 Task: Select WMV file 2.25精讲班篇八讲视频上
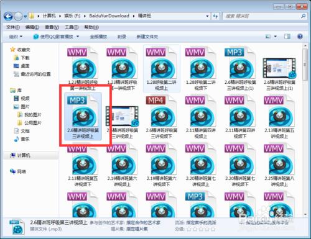point(279,165)
